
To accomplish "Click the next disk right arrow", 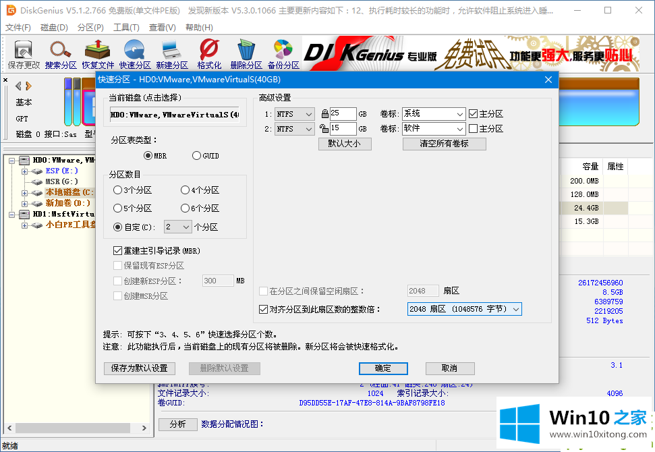I will click(x=28, y=86).
